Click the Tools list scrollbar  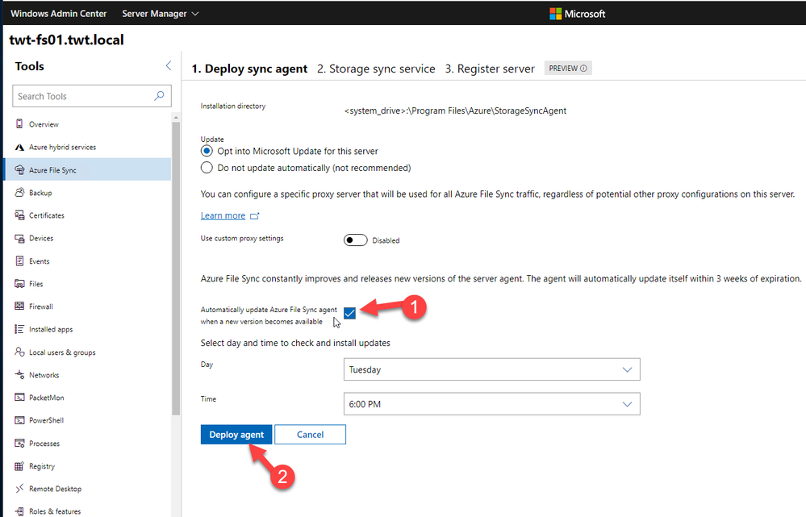point(176,268)
